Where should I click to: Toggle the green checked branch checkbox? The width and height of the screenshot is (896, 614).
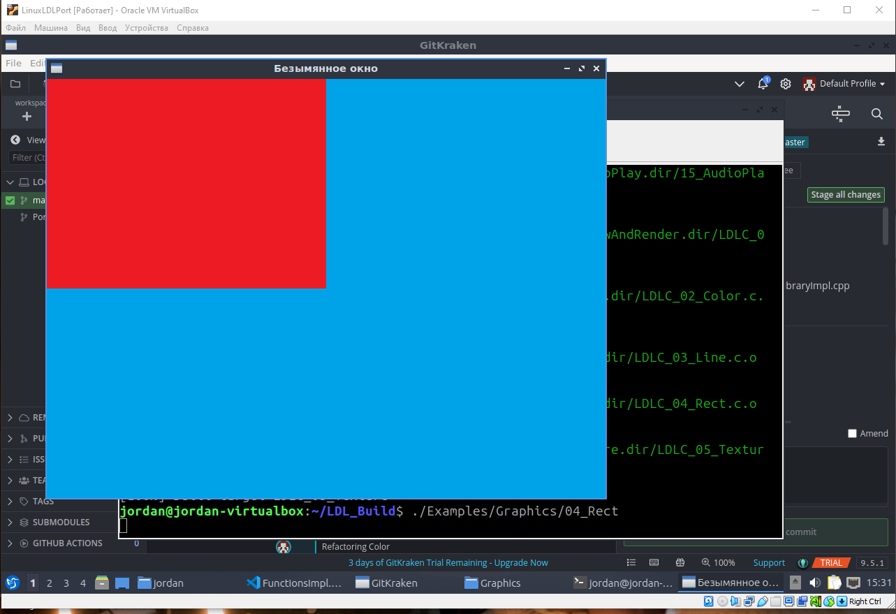point(10,200)
